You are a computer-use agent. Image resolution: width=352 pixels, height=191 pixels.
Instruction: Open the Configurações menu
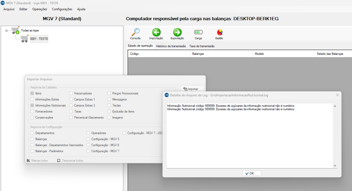tap(62, 9)
